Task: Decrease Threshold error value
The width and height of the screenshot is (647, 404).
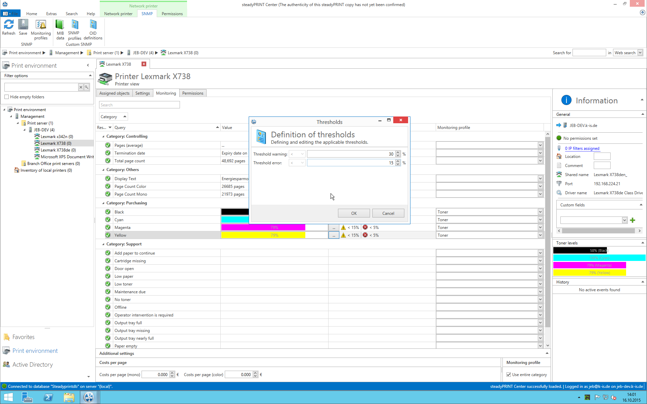Action: click(398, 164)
